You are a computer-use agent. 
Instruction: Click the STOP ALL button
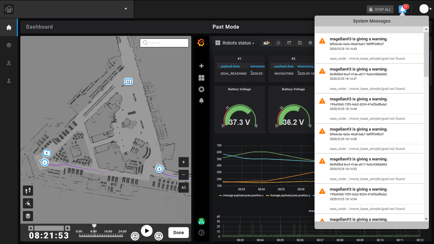click(380, 10)
